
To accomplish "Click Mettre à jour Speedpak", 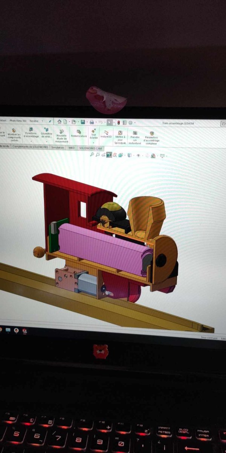I will tap(120, 137).
